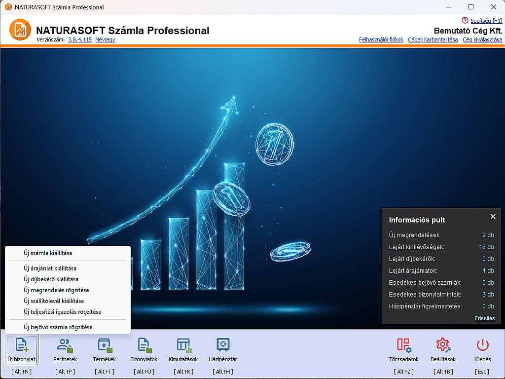Select Új díjbekérő kiállítása menu item
505x379 pixels.
51,279
